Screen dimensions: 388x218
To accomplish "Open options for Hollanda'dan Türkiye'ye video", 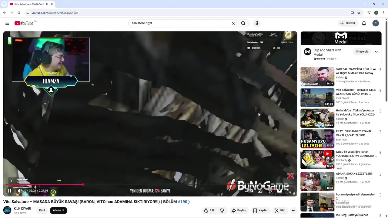I will coord(380,111).
